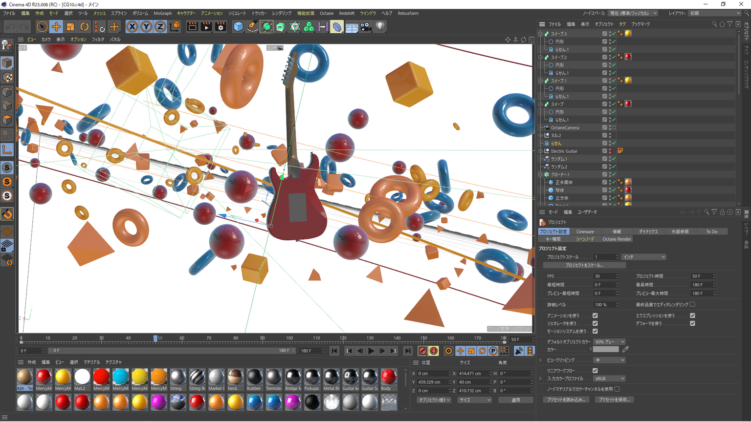This screenshot has width=751, height=422.
Task: Activate the Rotate tool in top toolbar
Action: pos(85,27)
